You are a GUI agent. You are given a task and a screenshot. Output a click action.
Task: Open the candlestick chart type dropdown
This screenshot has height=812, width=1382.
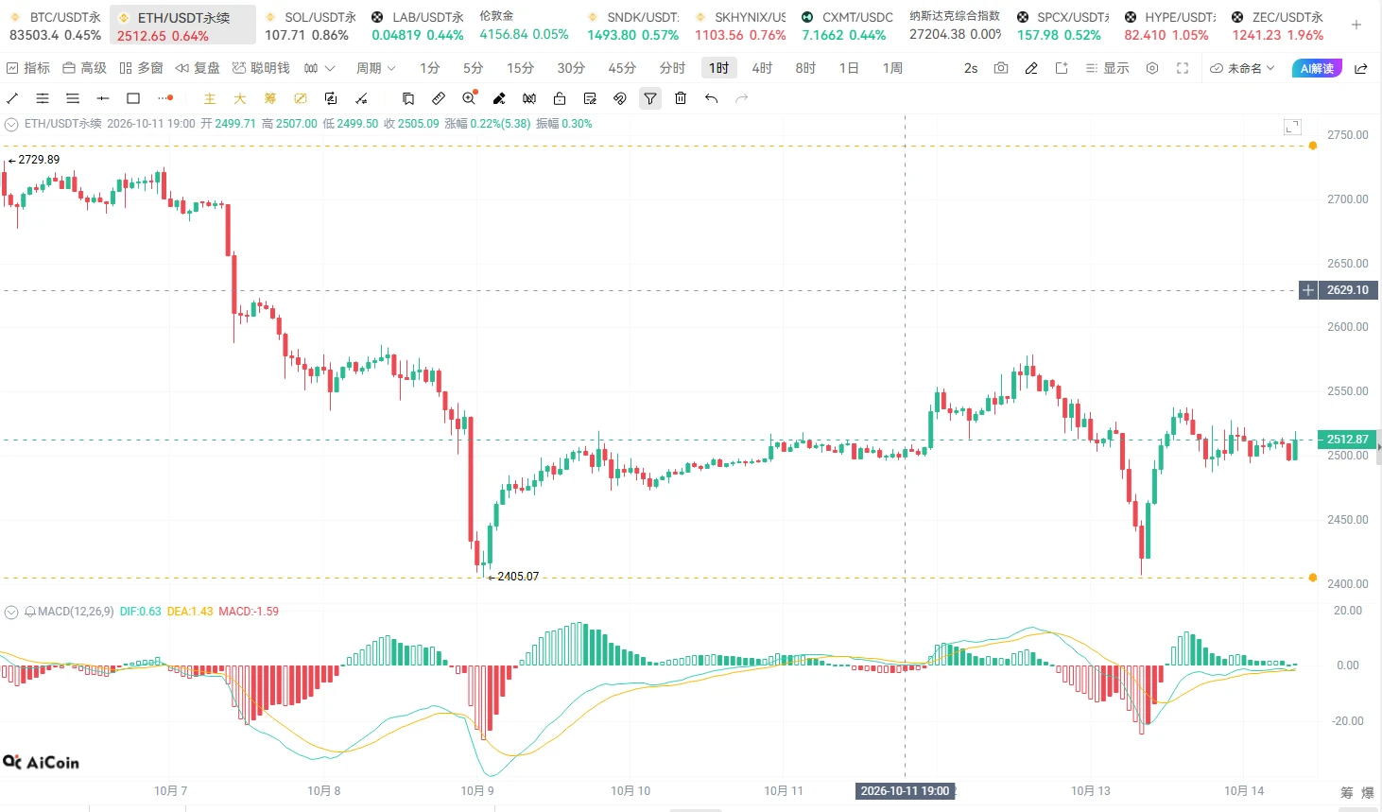click(320, 68)
